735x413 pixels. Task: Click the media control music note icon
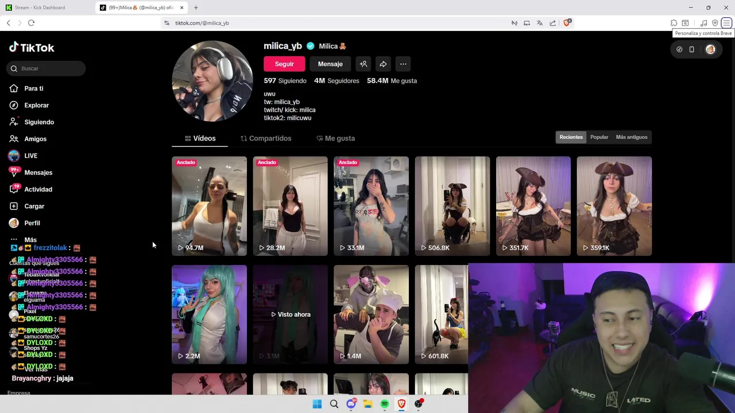click(703, 23)
